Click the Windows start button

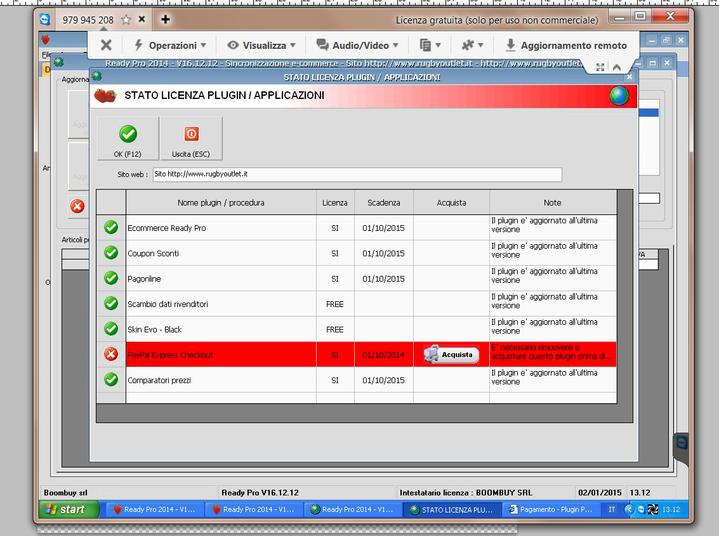[x=69, y=509]
